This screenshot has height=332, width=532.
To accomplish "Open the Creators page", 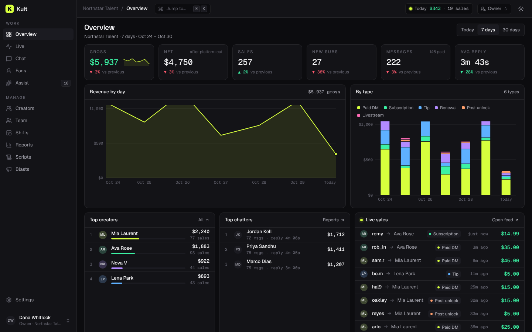I will pos(38,108).
